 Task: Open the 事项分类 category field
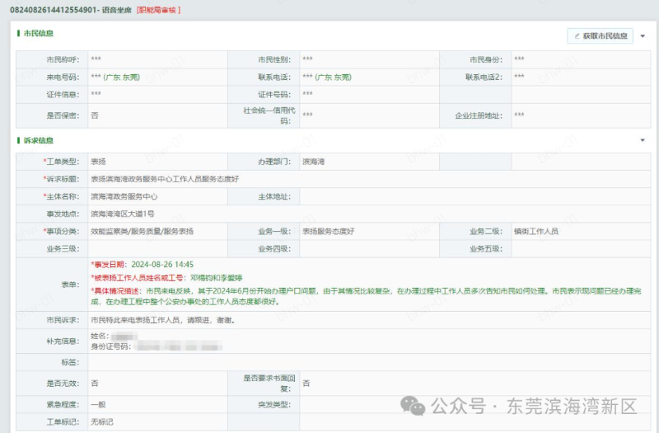(157, 231)
